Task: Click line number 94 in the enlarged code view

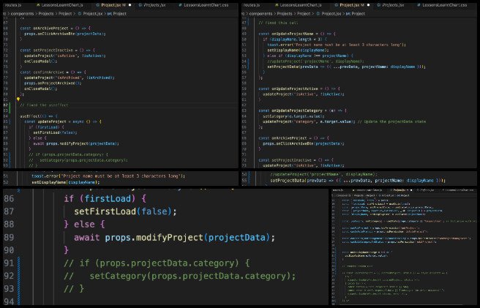Action: click(x=9, y=302)
